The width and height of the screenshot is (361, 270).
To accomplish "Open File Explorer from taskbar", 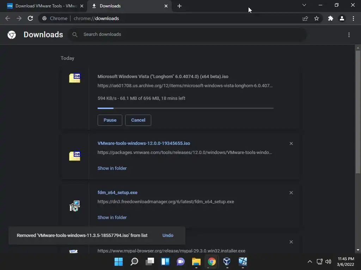I will coord(196,262).
